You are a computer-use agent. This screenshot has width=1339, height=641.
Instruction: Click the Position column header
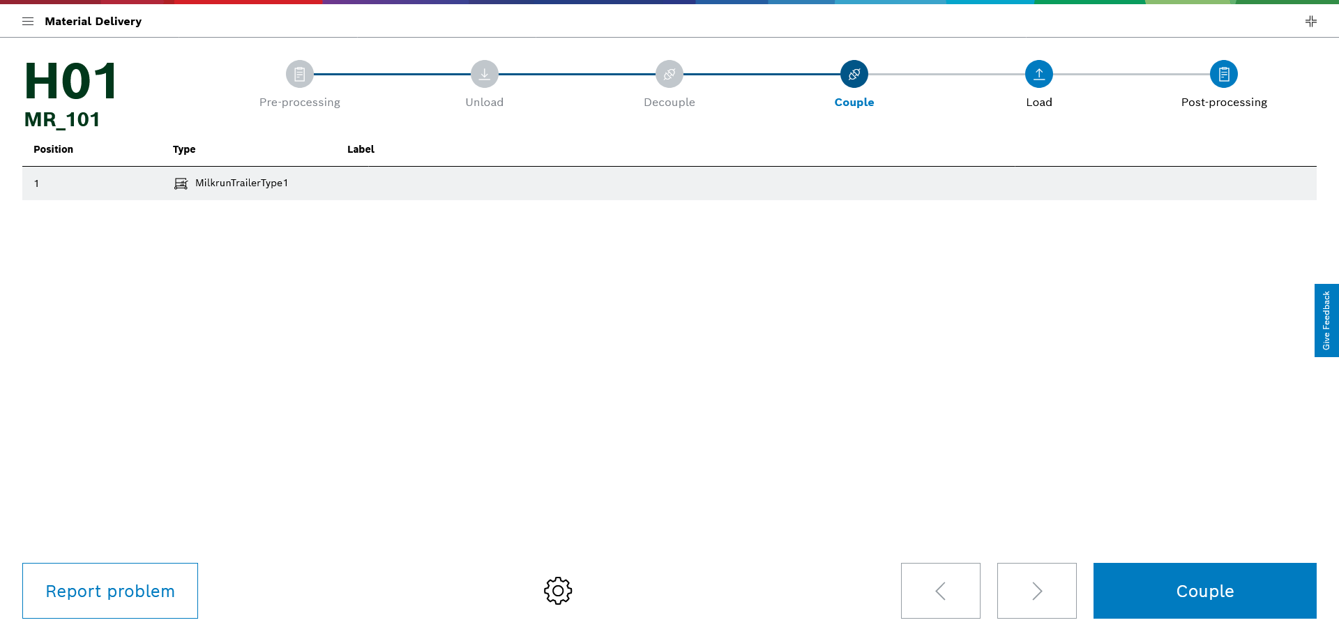54,149
